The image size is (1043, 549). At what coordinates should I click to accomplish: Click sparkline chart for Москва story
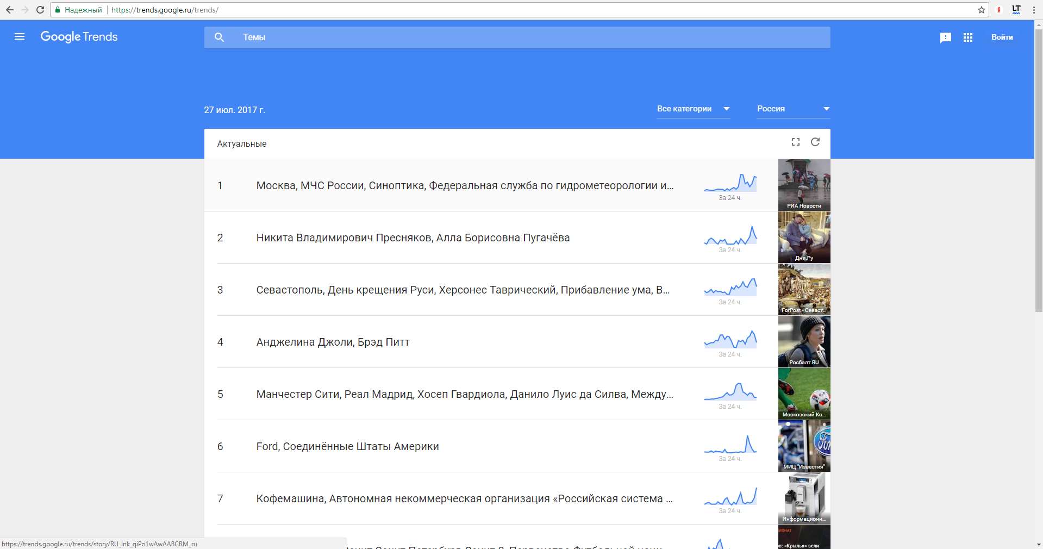[730, 183]
